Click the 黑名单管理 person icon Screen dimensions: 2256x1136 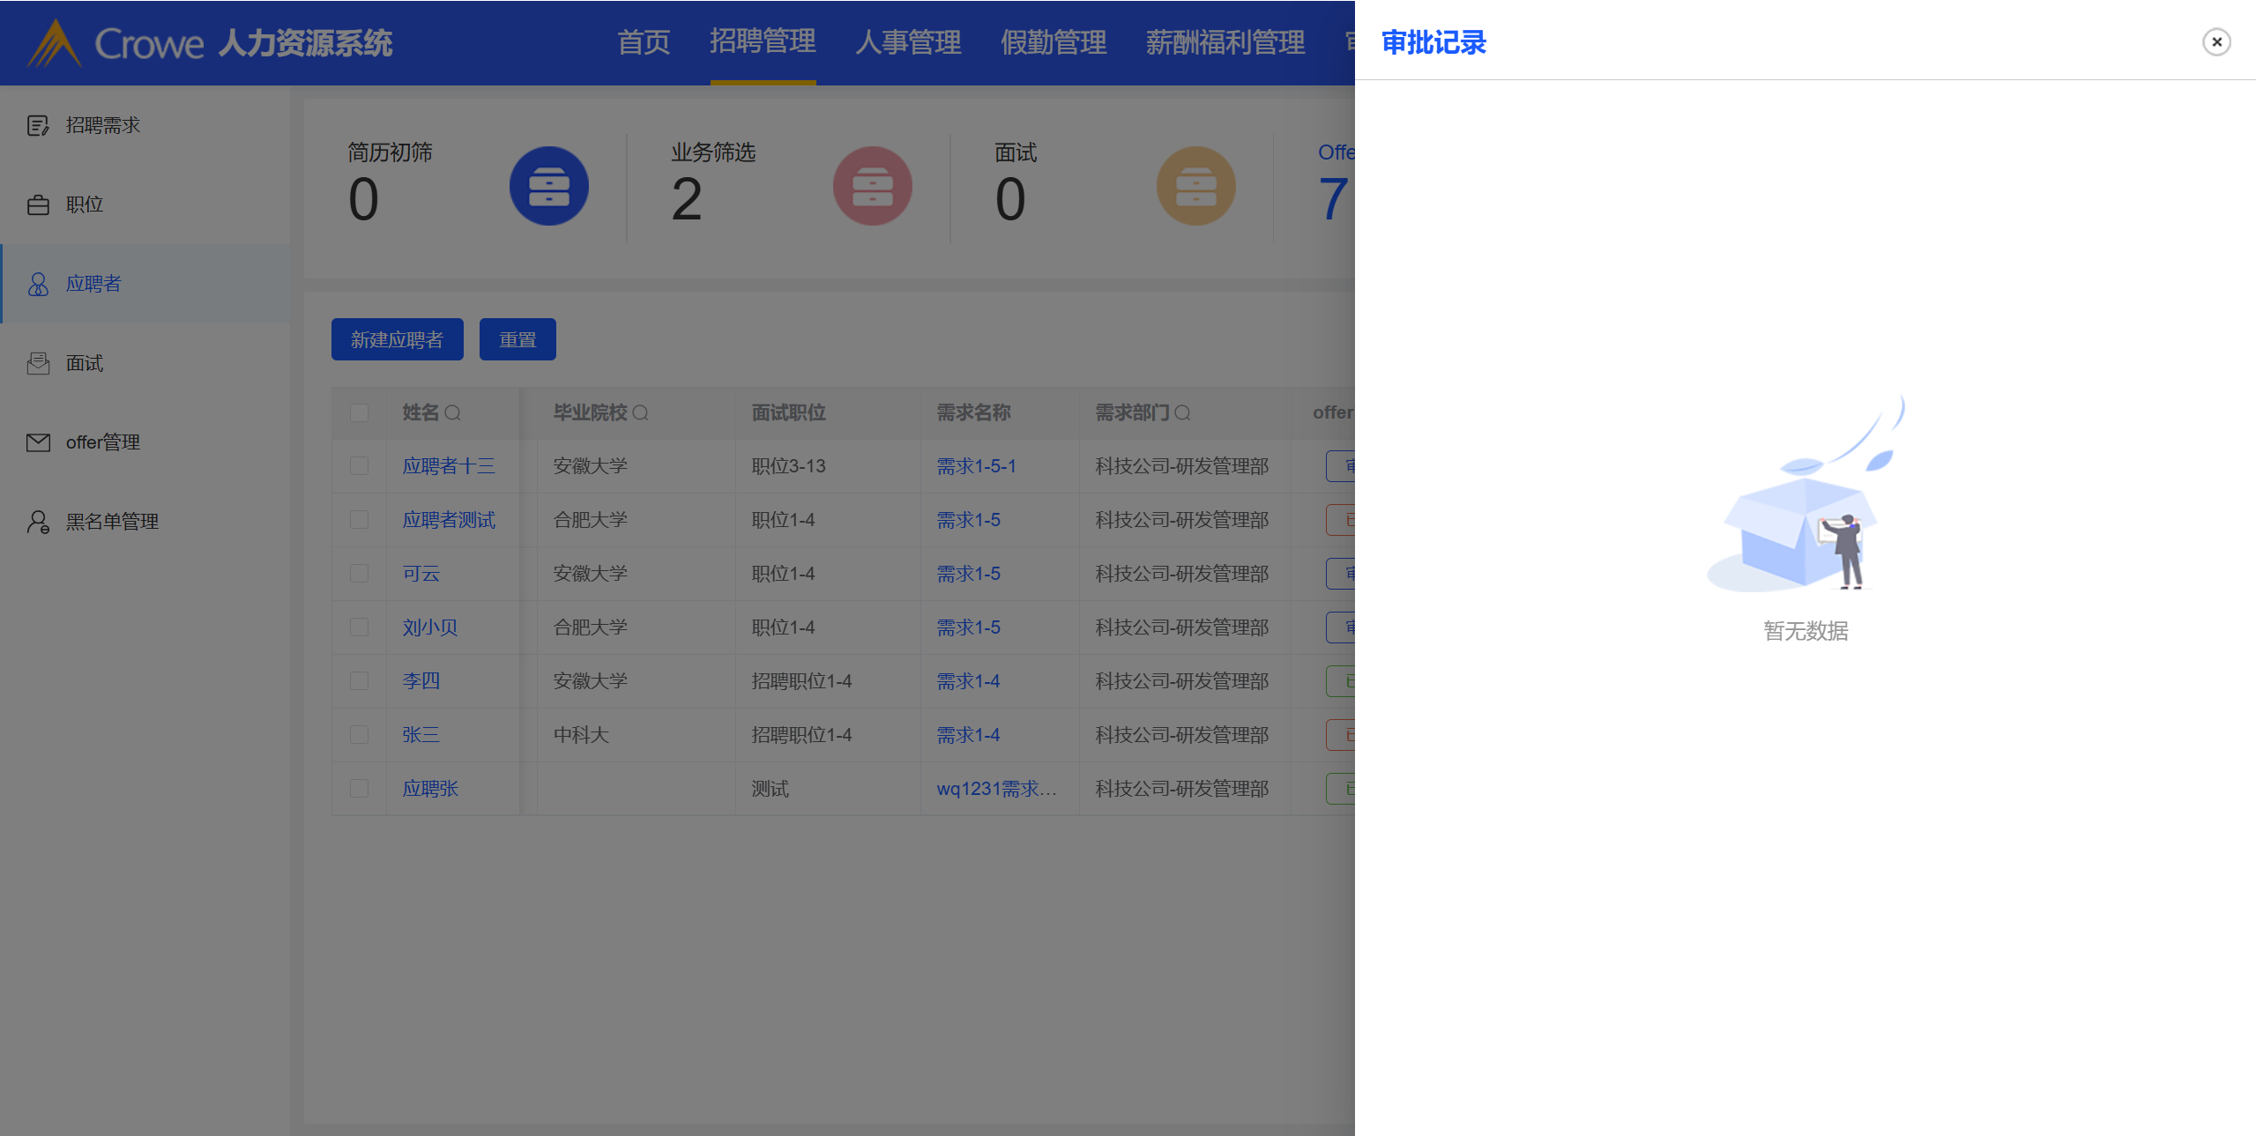click(x=38, y=522)
